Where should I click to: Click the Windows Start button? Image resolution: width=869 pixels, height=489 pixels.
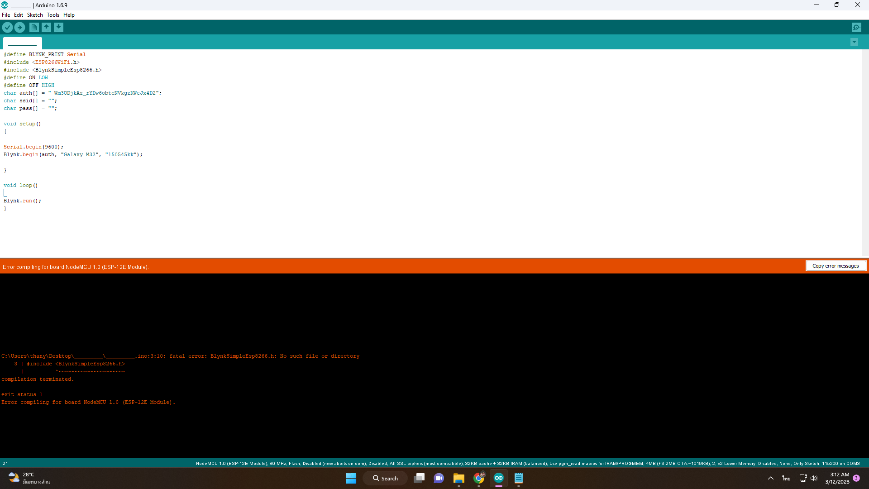(351, 478)
